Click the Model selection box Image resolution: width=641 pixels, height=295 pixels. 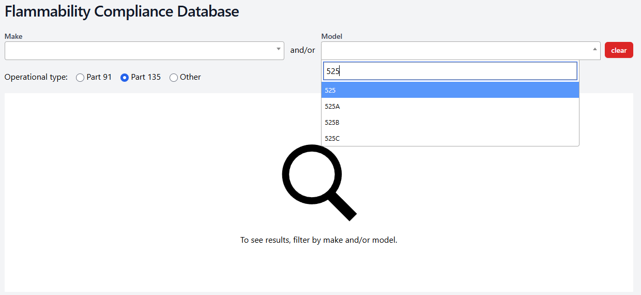click(x=461, y=51)
